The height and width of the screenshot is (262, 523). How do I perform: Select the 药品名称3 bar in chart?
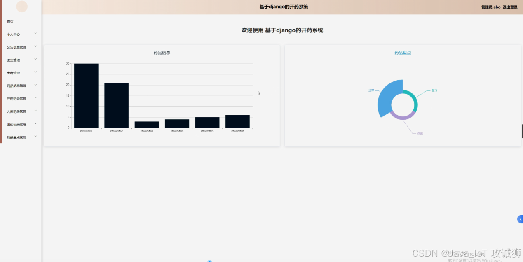[147, 125]
